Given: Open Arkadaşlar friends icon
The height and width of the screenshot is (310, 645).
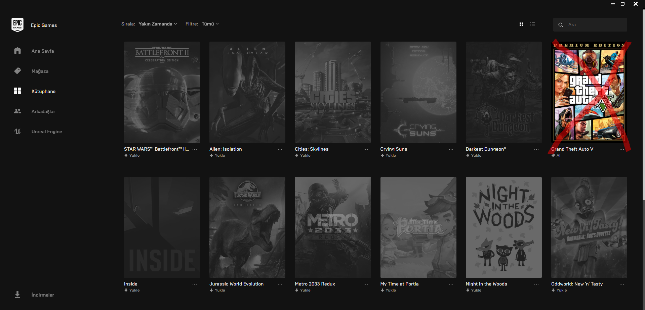Looking at the screenshot, I should (17, 111).
